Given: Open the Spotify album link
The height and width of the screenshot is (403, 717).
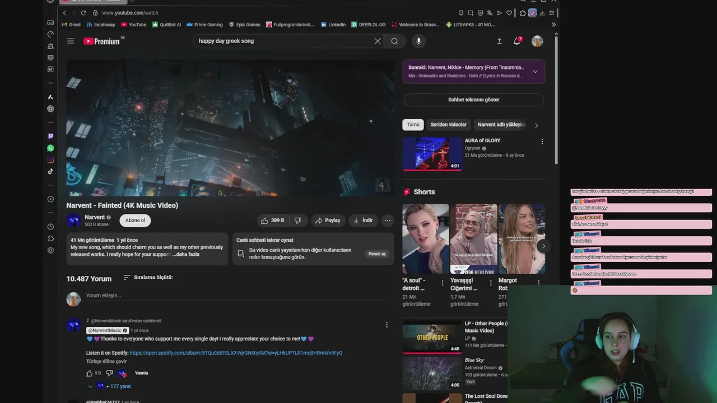Looking at the screenshot, I should (x=236, y=353).
